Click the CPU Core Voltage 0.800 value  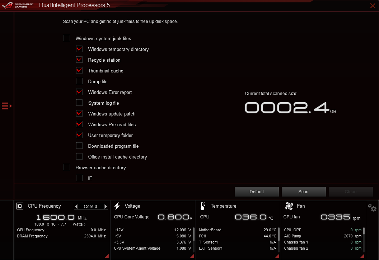pos(175,217)
